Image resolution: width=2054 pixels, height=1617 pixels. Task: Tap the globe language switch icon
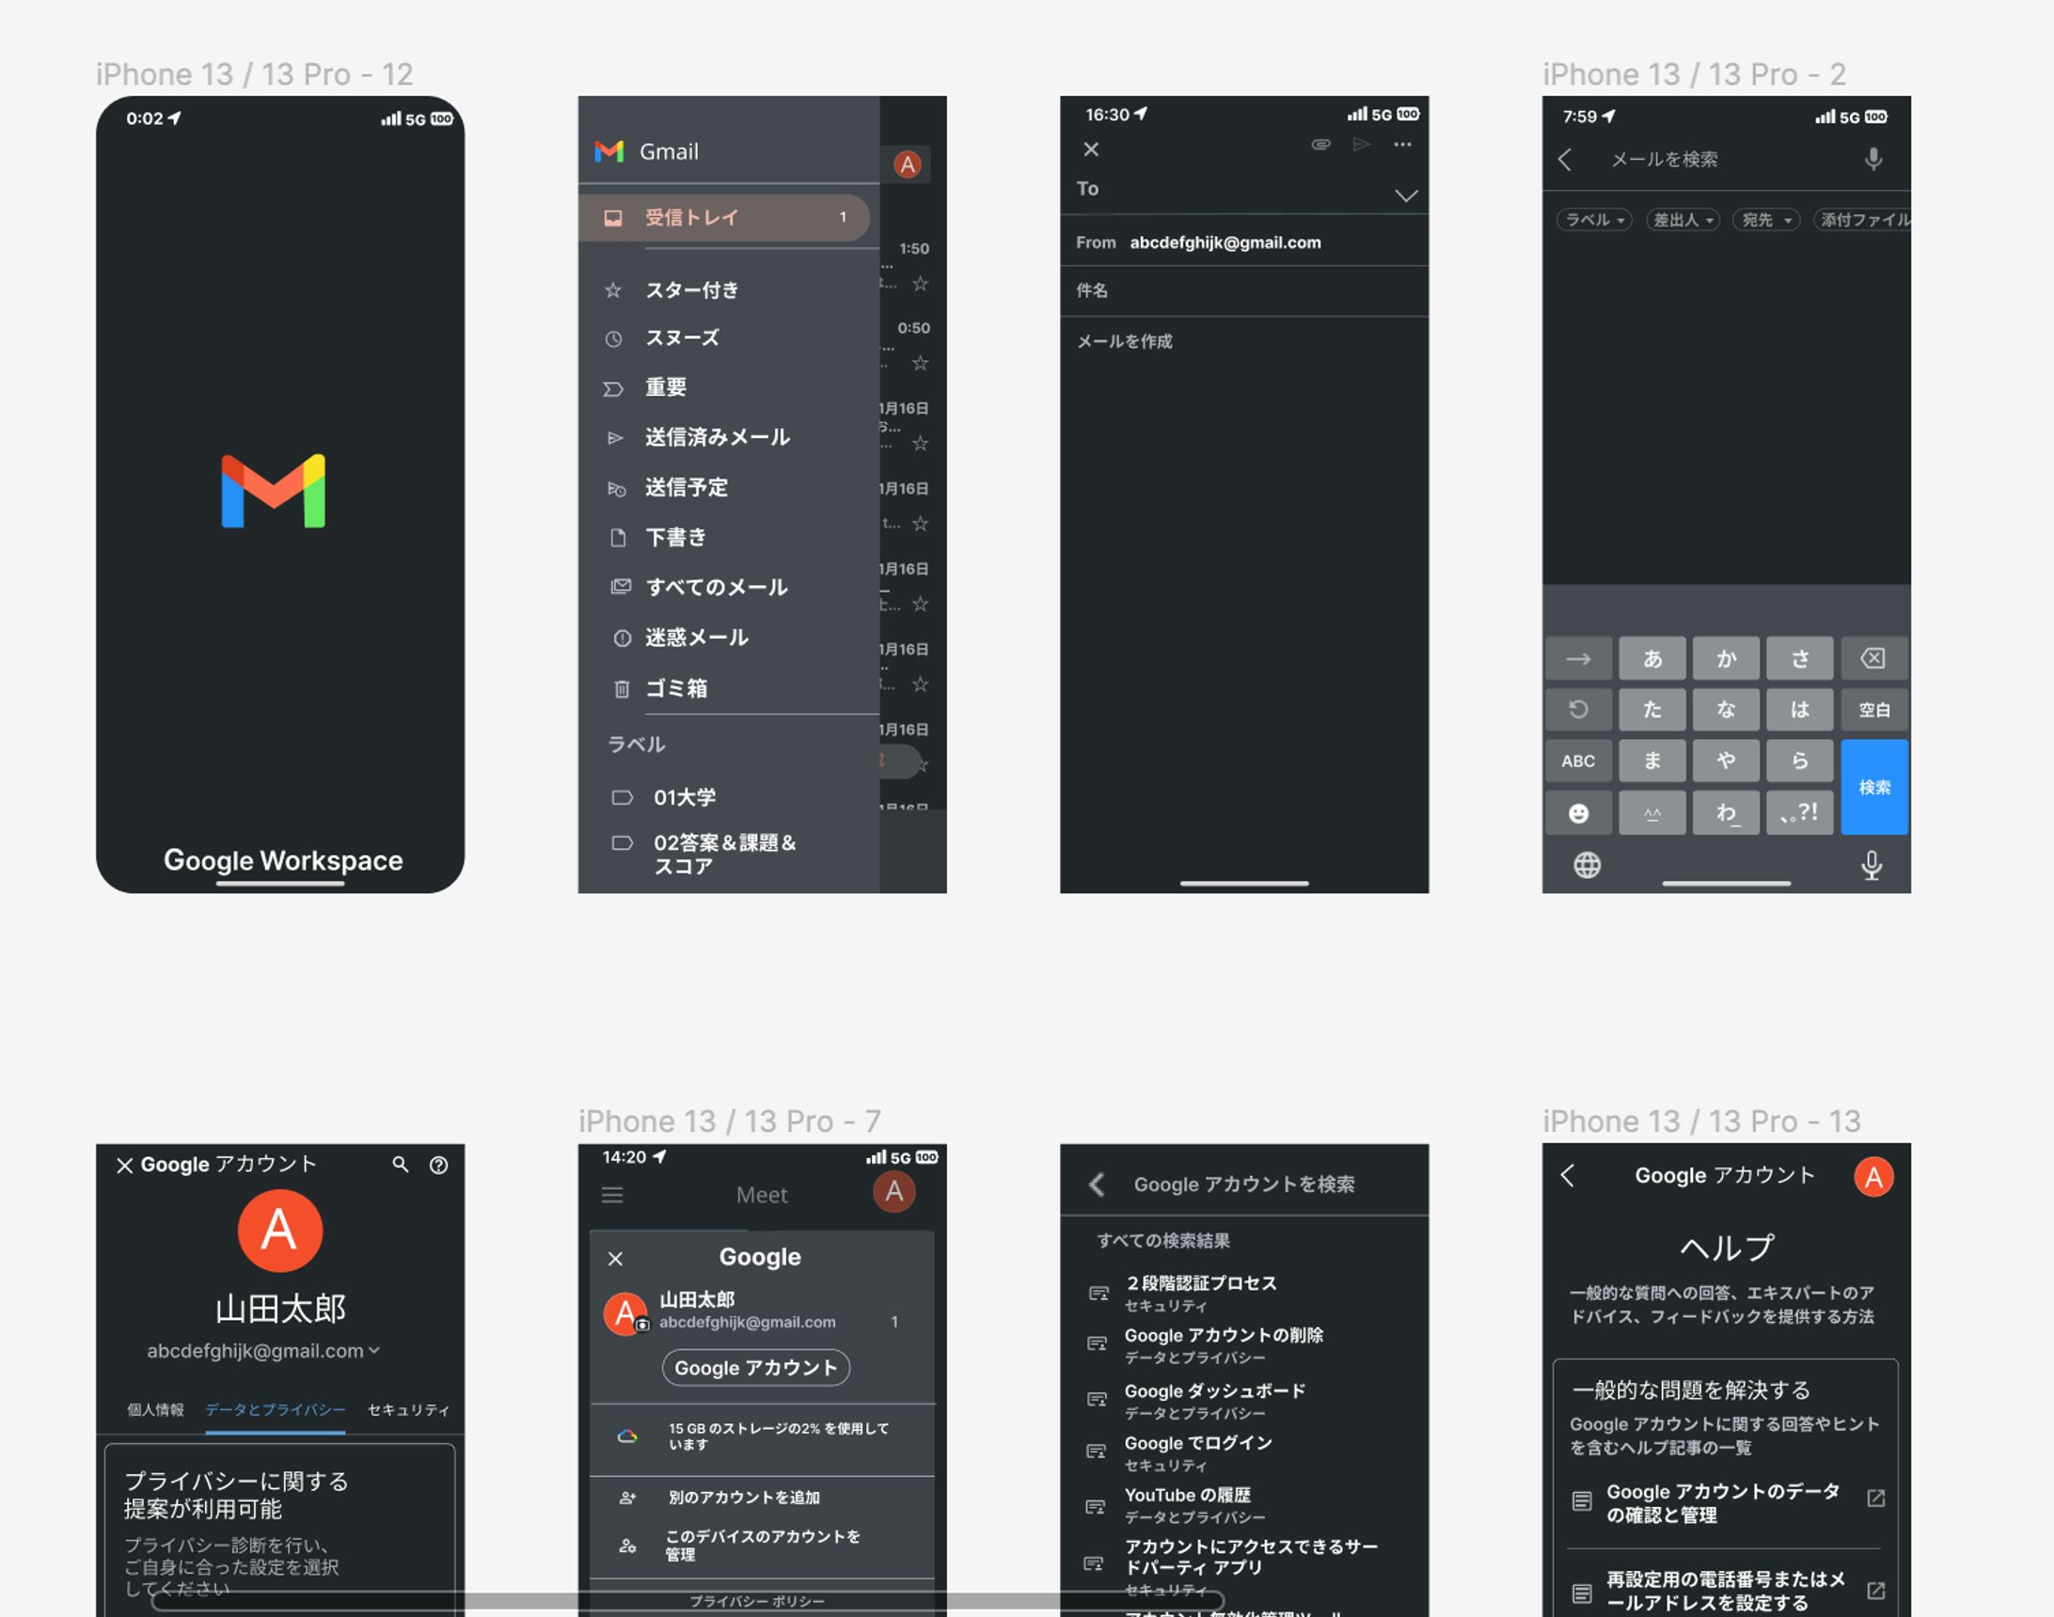pos(1588,864)
